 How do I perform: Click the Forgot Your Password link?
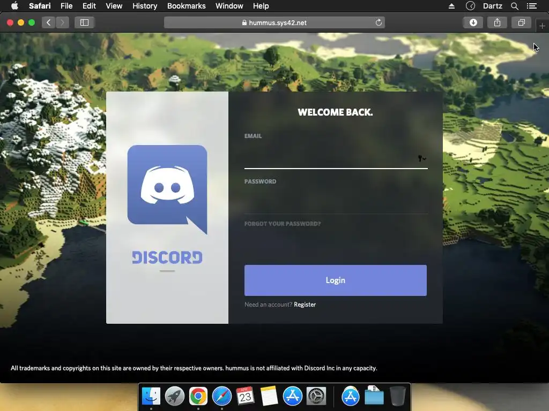click(x=283, y=224)
